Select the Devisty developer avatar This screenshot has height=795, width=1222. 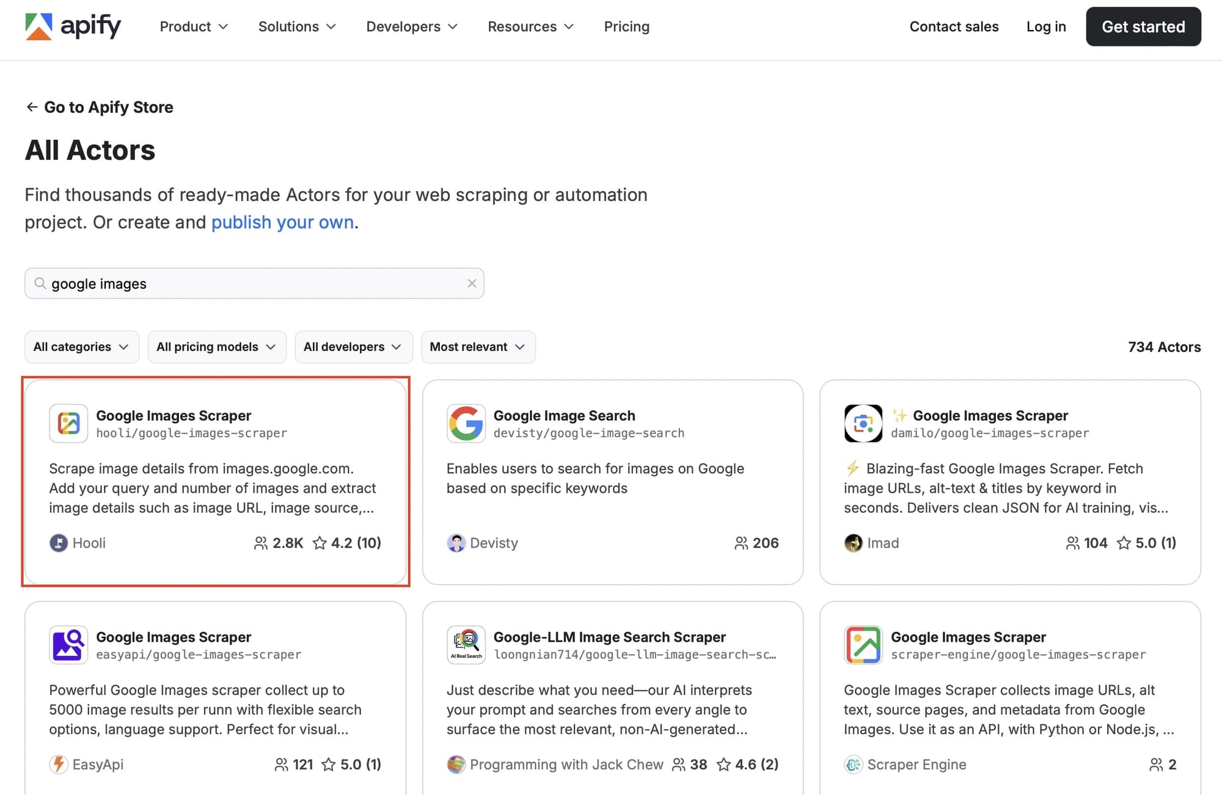point(455,543)
